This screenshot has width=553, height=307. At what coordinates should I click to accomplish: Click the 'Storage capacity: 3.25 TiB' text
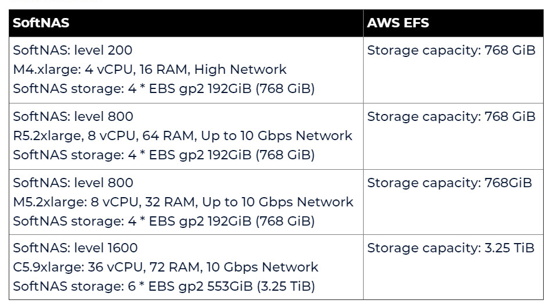(x=450, y=248)
